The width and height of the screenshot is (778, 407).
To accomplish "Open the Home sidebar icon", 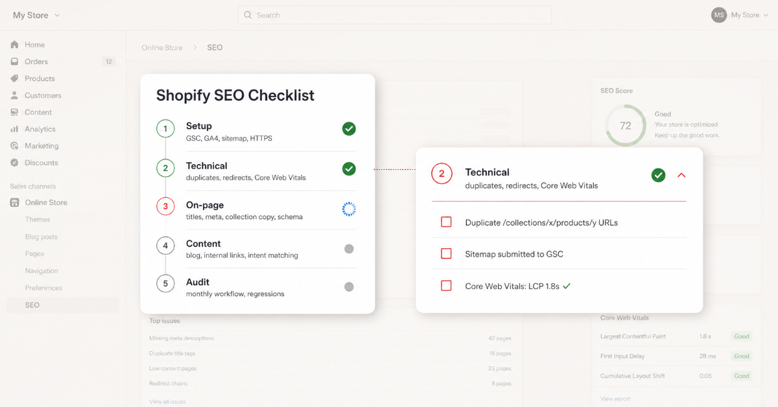I will 14,44.
